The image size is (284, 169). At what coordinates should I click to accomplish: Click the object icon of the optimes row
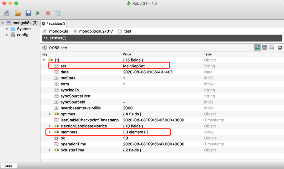point(56,114)
